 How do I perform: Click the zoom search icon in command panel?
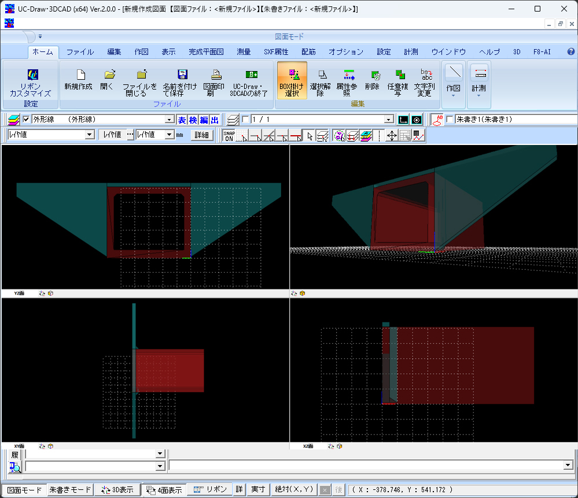tap(14, 467)
